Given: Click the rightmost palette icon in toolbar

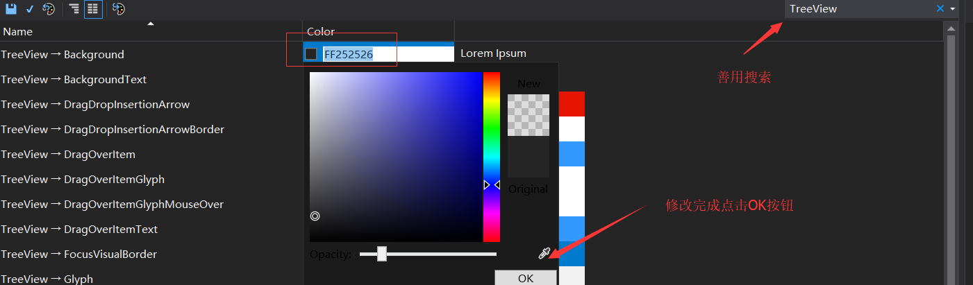Looking at the screenshot, I should [x=118, y=9].
